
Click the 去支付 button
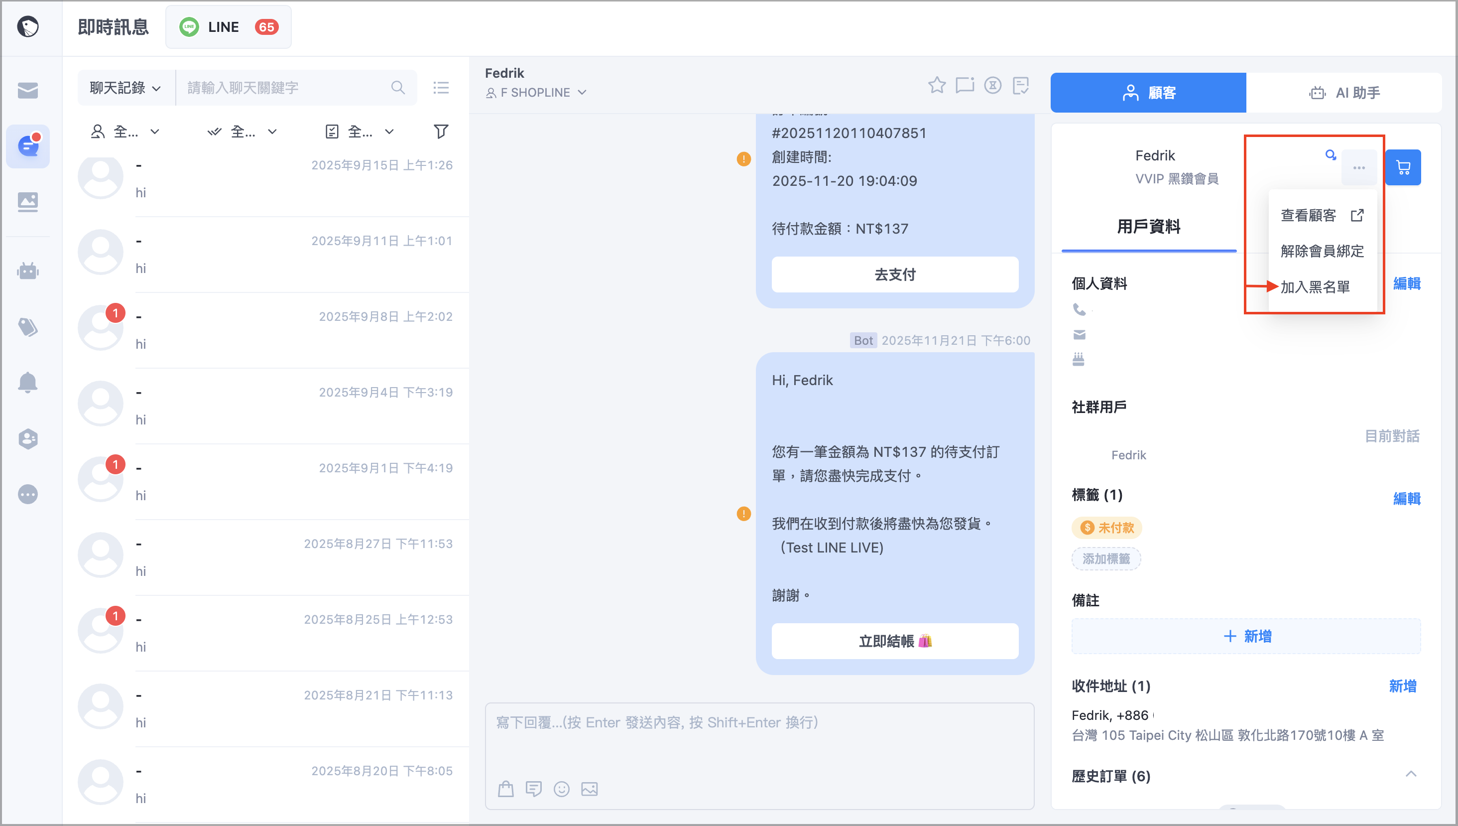(894, 275)
